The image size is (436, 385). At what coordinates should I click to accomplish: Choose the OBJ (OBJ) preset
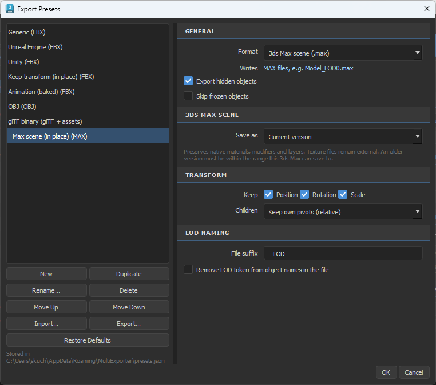[88, 107]
